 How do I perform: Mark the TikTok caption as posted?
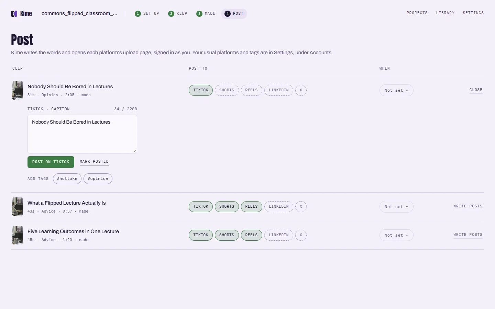pyautogui.click(x=94, y=162)
